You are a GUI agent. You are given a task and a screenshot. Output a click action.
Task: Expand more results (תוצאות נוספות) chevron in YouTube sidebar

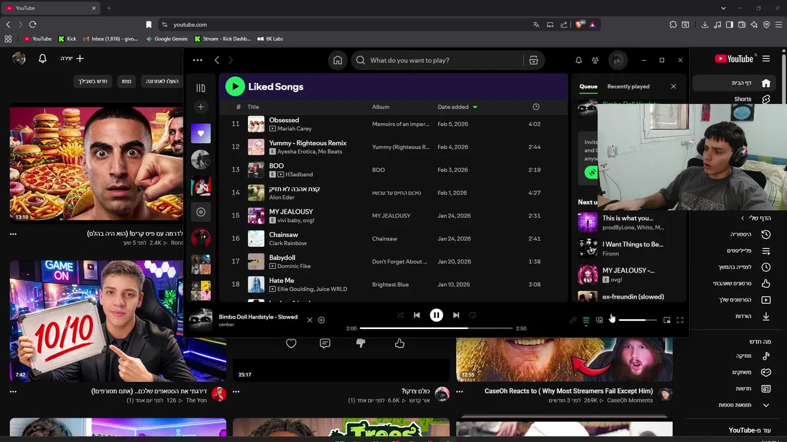766,405
